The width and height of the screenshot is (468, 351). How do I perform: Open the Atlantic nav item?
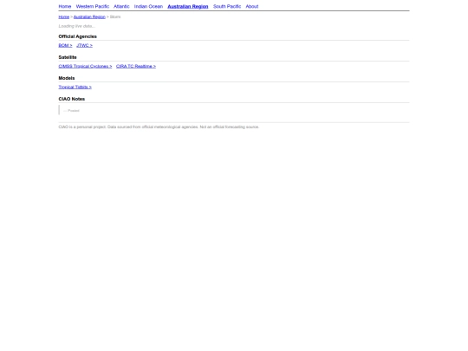pos(121,6)
